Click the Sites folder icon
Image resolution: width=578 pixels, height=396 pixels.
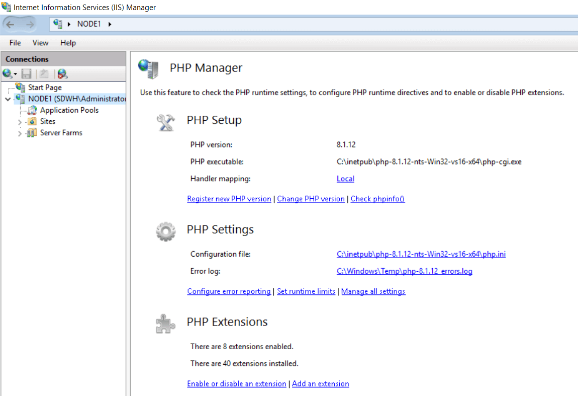pos(32,122)
